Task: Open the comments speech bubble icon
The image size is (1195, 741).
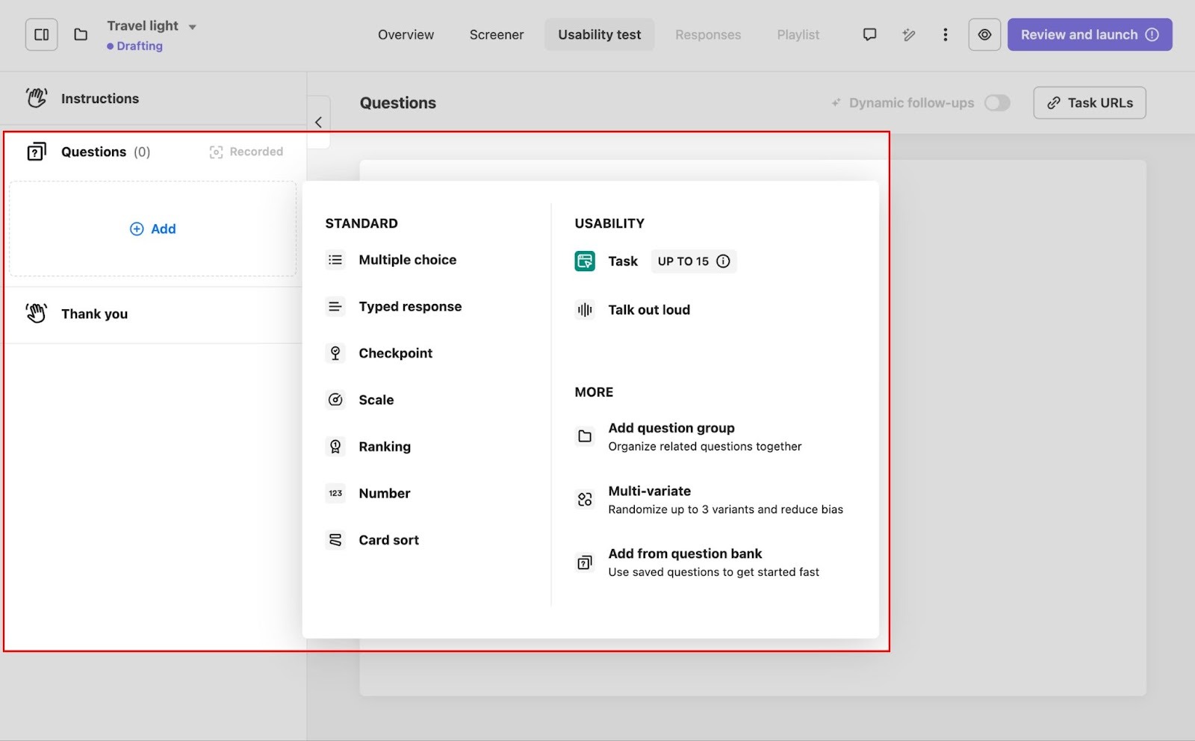Action: coord(869,35)
